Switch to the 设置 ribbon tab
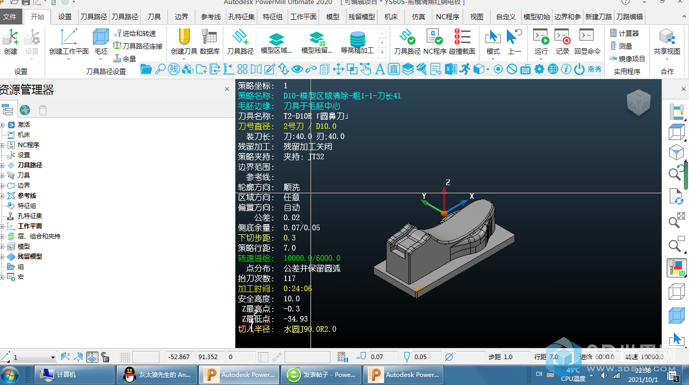Viewport: 689px width, 385px height. pyautogui.click(x=65, y=17)
